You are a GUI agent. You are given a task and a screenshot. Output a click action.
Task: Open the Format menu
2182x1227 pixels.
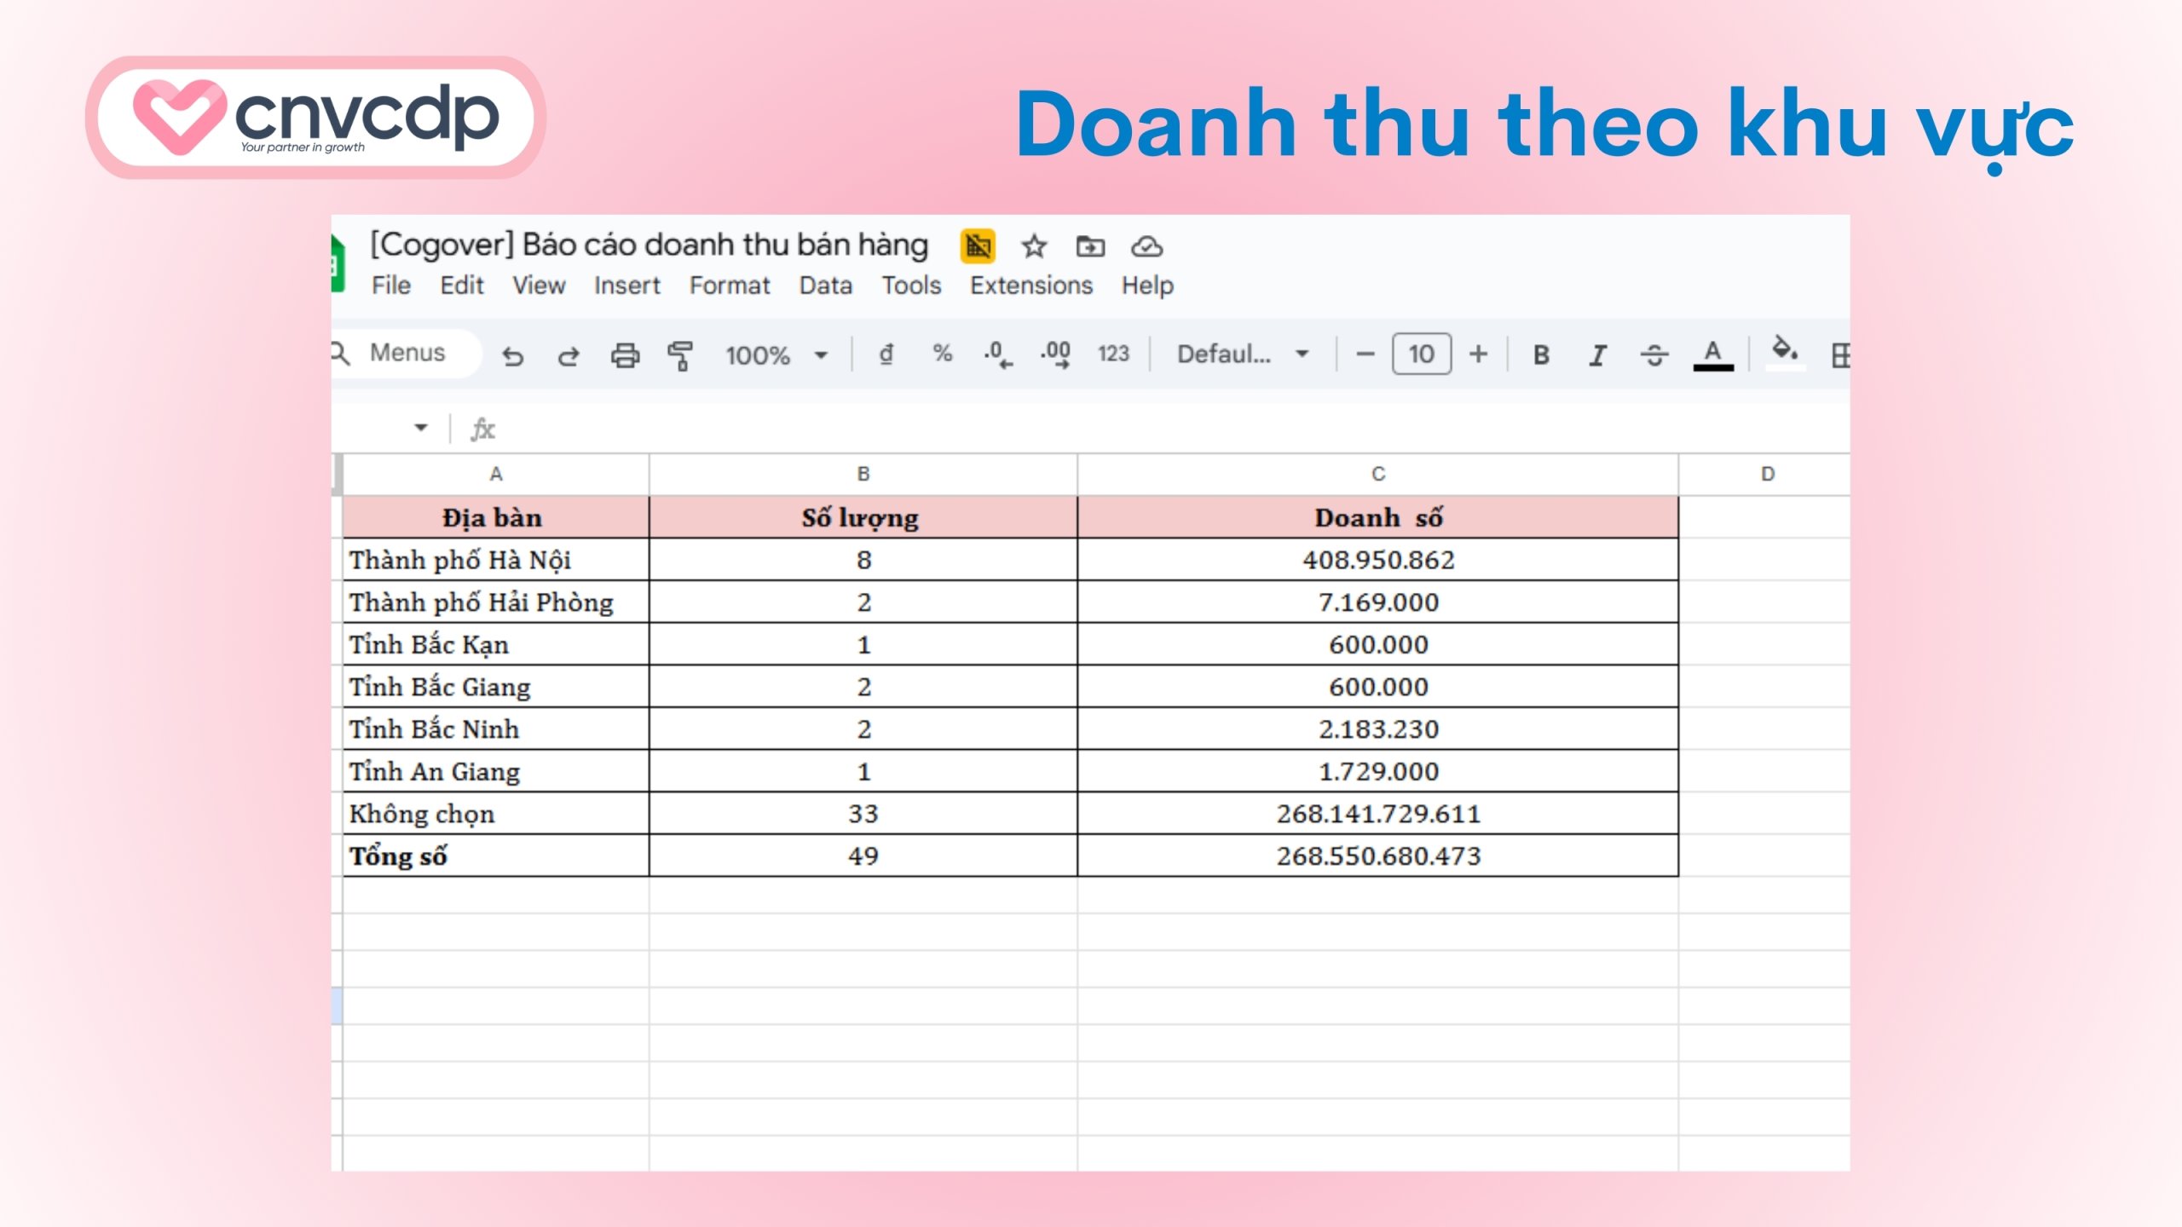tap(730, 285)
